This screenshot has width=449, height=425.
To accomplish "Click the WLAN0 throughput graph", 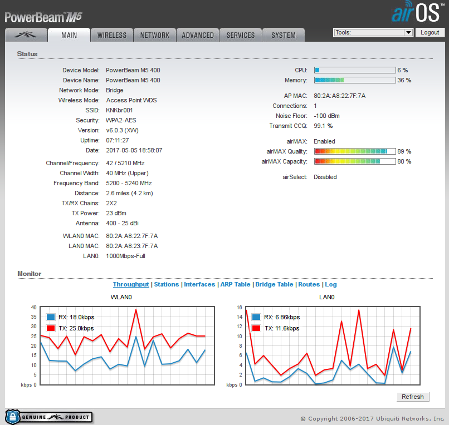I will tap(127, 345).
